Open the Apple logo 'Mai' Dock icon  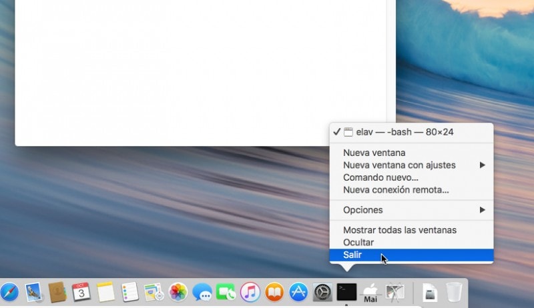(370, 293)
